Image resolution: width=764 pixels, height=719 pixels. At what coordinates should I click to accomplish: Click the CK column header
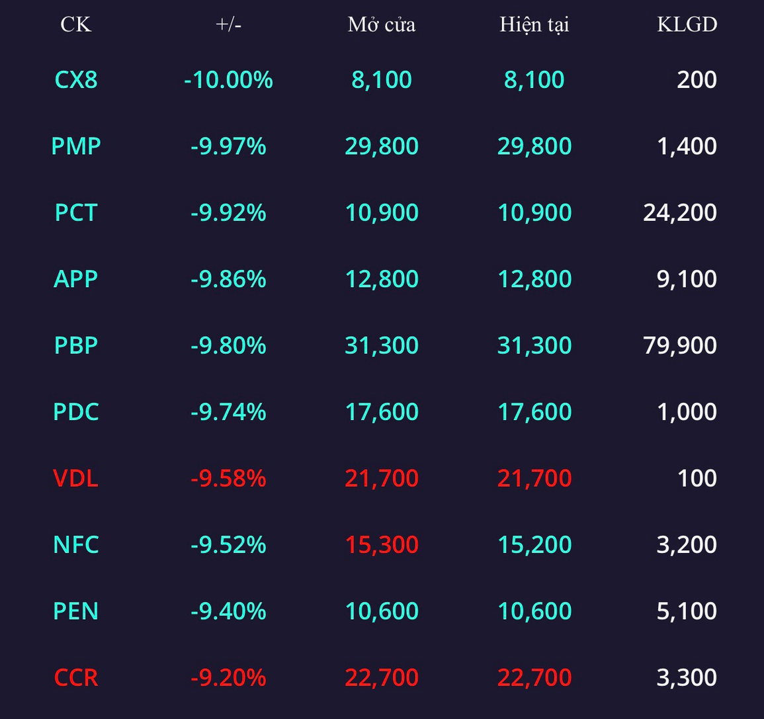[x=75, y=24]
